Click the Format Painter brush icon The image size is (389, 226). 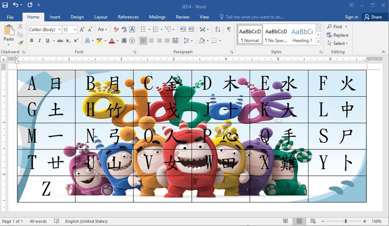pyautogui.click(x=21, y=43)
